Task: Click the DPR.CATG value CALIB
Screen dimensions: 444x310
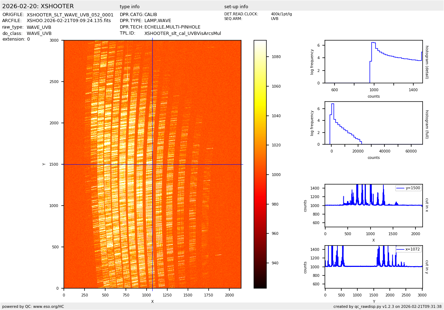Action: point(150,15)
